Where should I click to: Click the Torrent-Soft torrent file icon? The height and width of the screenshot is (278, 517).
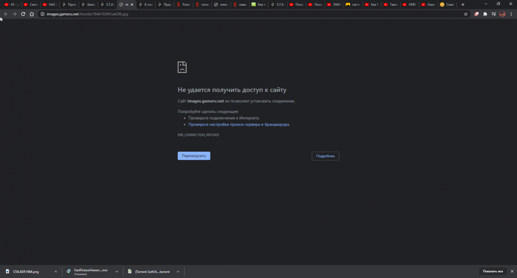130,271
